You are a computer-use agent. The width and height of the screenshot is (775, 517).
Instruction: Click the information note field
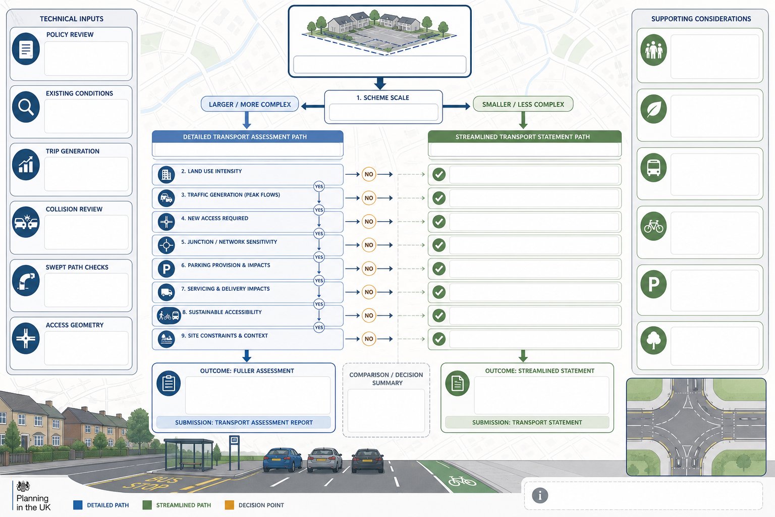643,495
